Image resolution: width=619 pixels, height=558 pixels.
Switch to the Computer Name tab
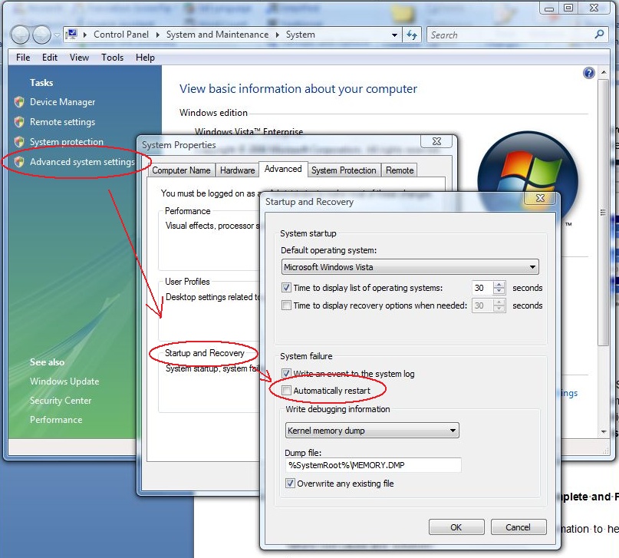click(181, 170)
